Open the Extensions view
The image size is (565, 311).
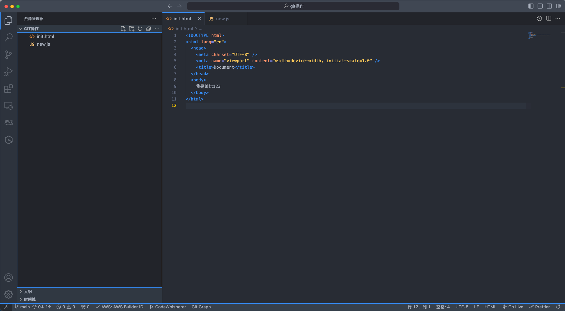pos(9,89)
